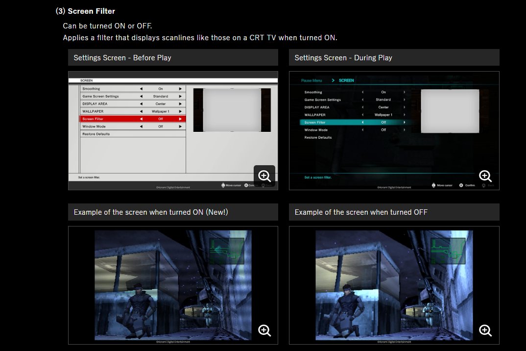Click the Confirm button icon in the During Play footer
This screenshot has height=351, width=526.
461,185
